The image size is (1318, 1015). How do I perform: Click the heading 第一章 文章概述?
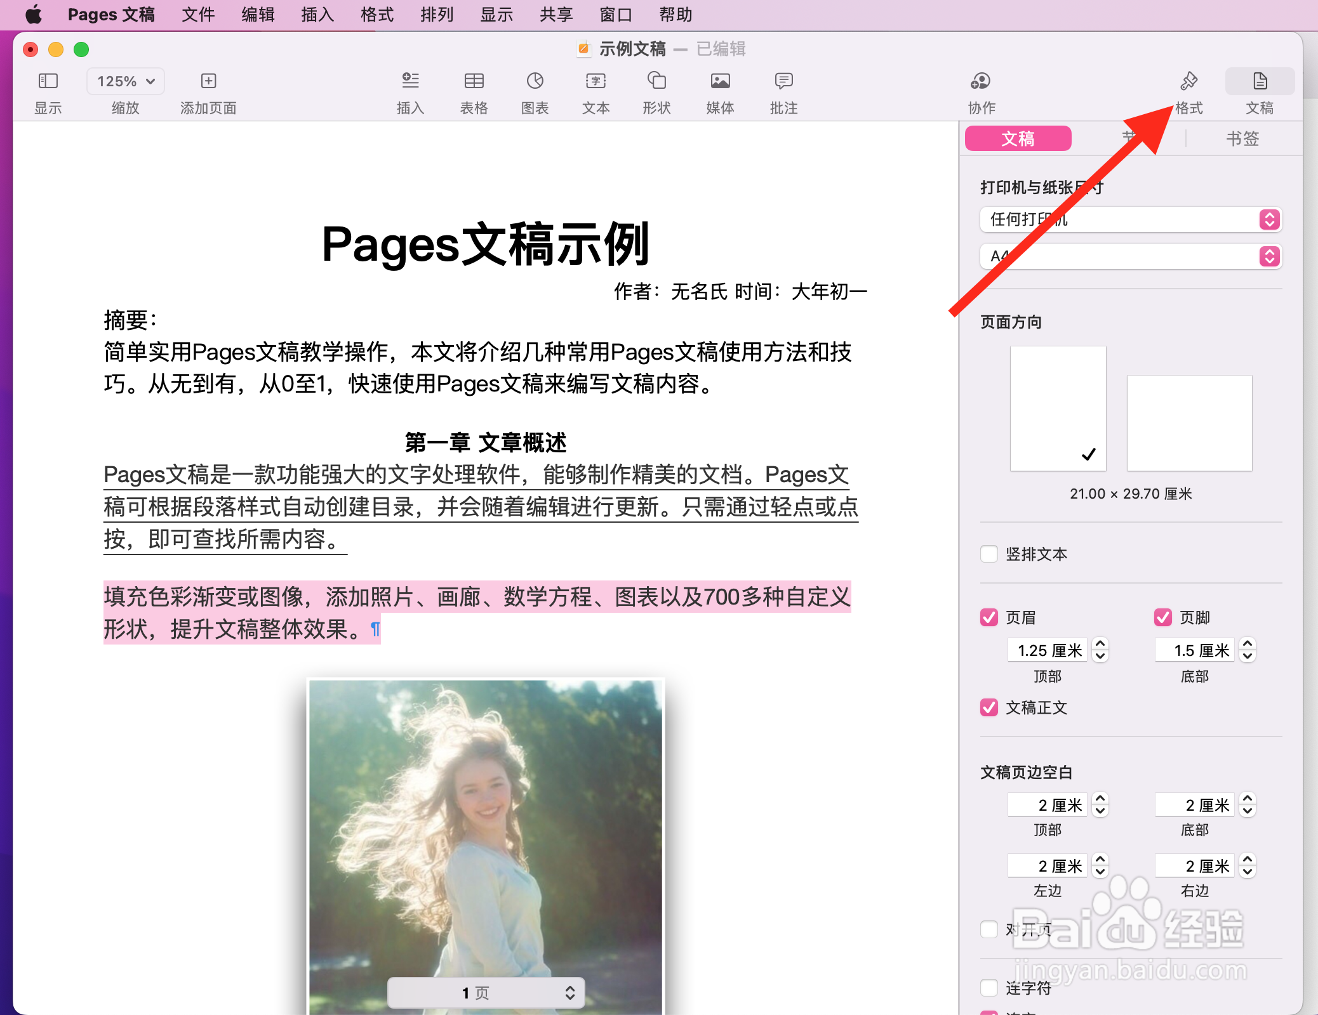486,442
